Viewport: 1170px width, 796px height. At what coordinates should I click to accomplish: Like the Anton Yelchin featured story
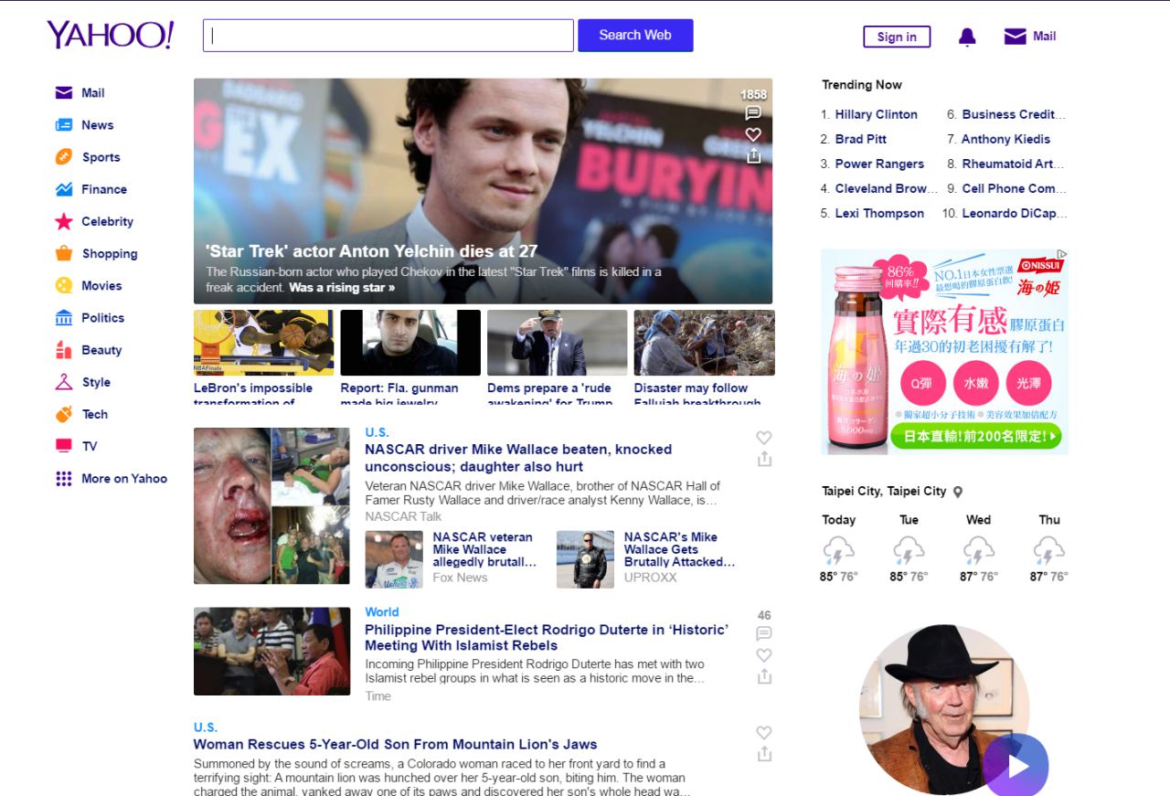click(753, 134)
